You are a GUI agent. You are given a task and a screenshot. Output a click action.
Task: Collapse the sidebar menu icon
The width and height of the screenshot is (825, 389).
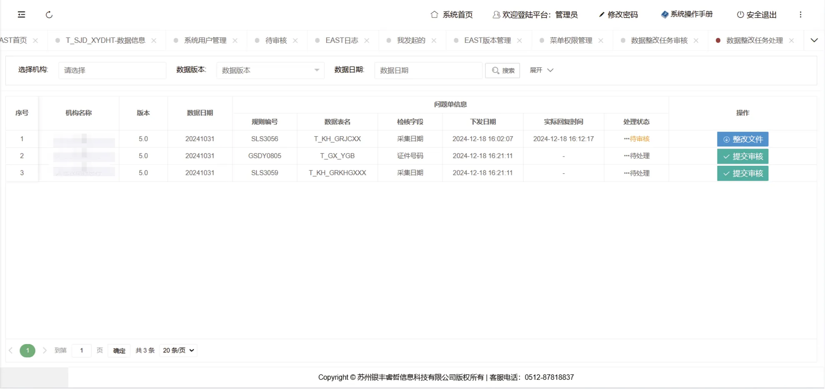22,15
